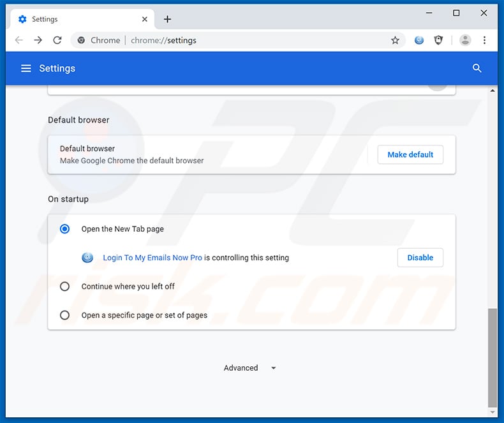Expand the Advanced settings section
Image resolution: width=504 pixels, height=423 pixels.
click(x=241, y=368)
